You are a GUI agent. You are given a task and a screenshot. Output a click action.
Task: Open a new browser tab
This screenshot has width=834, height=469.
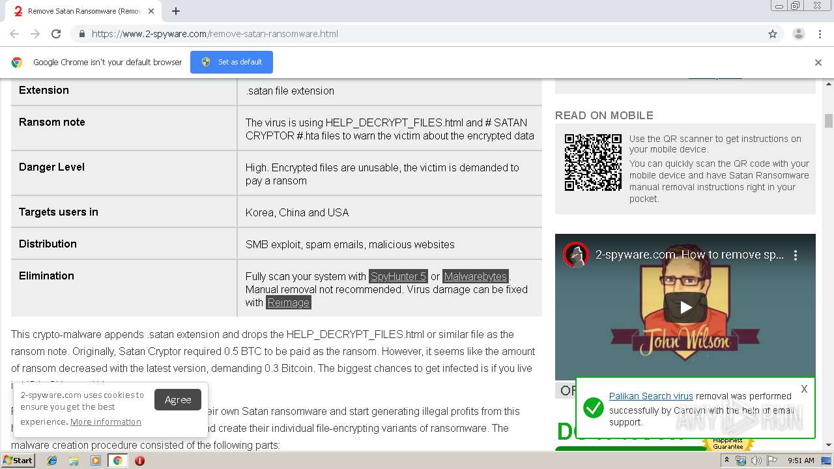click(176, 11)
